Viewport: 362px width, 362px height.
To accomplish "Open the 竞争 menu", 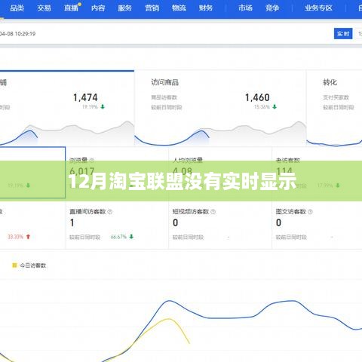I will [x=272, y=8].
